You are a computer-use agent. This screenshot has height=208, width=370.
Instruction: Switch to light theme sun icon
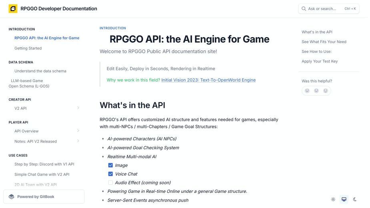[333, 199]
